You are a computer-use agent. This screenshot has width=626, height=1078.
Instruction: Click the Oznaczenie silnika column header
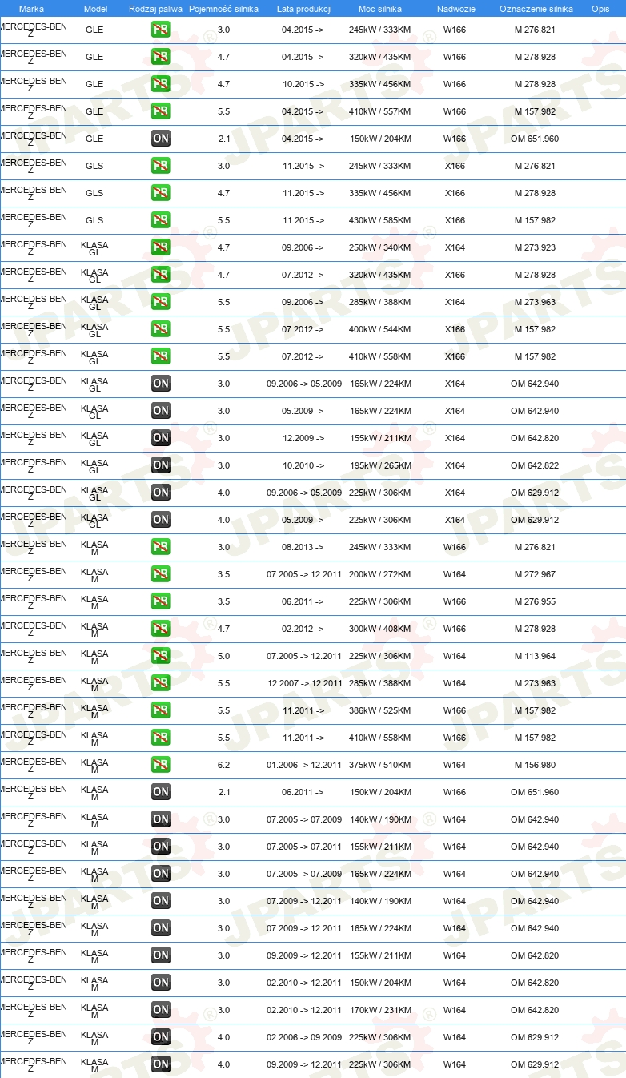point(536,9)
